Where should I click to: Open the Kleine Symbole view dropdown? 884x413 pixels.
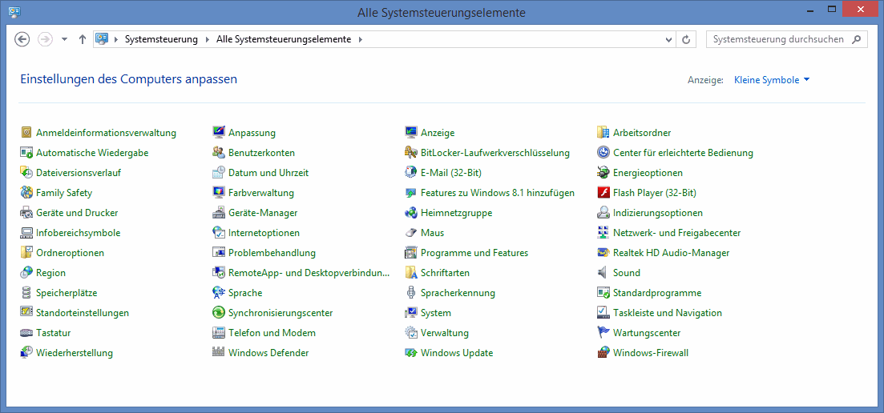tap(772, 80)
